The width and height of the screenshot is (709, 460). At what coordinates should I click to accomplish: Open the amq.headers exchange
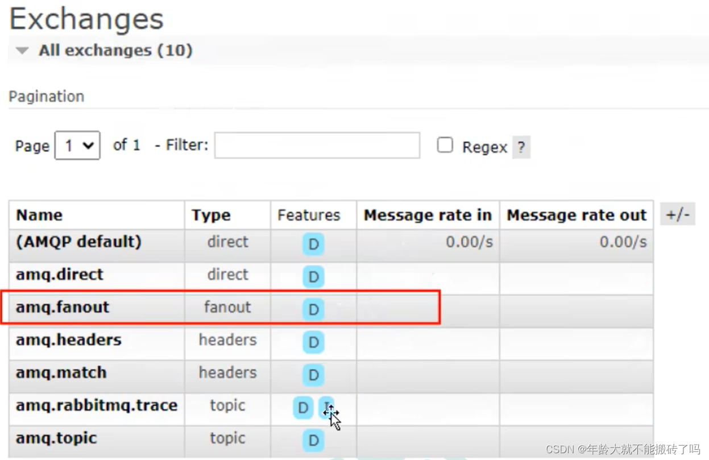[x=69, y=340]
